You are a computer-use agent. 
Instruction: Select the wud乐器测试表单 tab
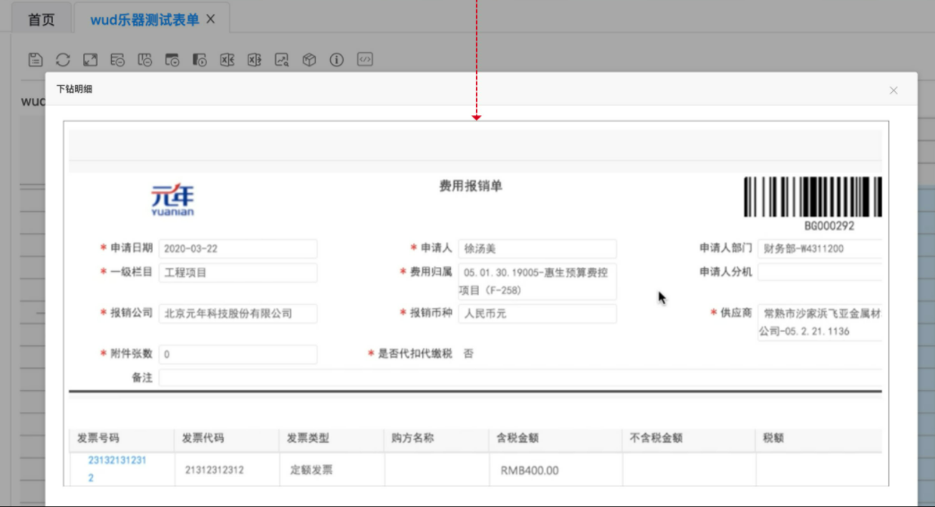pyautogui.click(x=145, y=19)
